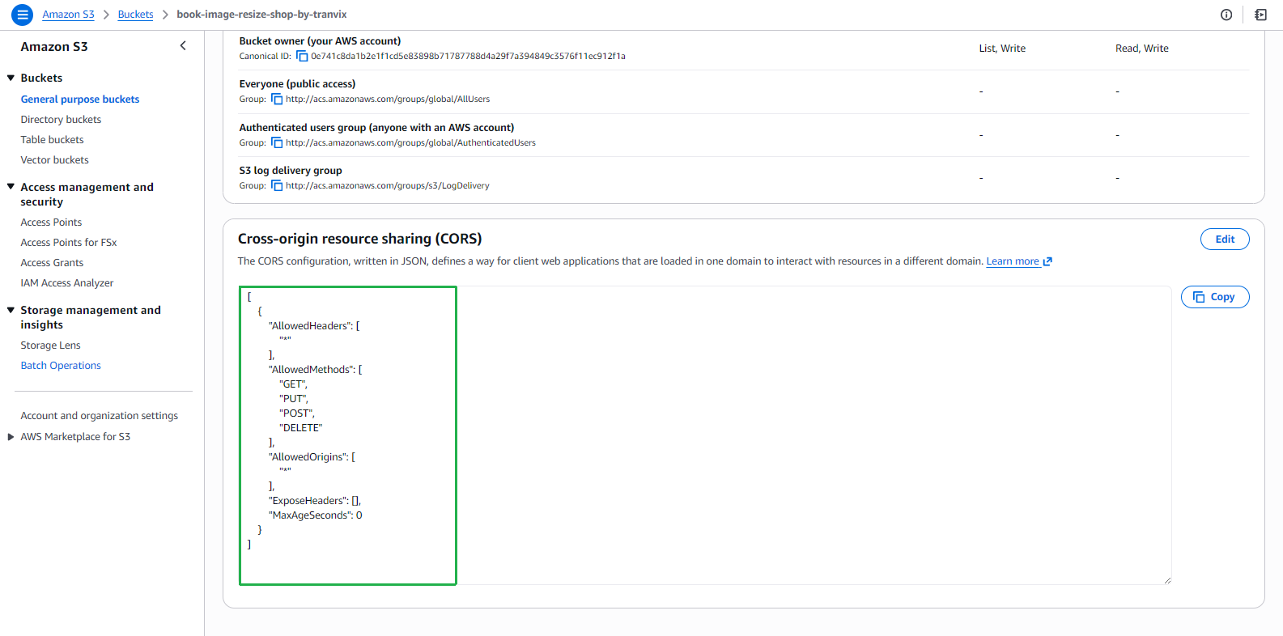Expand AWS Marketplace for S3
Viewport: 1283px width, 636px height.
tap(11, 437)
